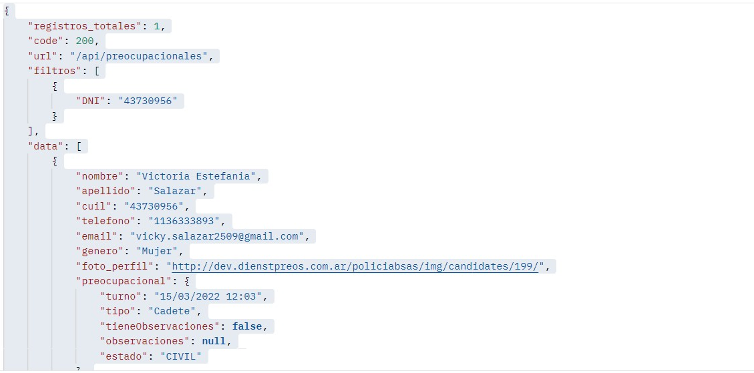
Task: Select the DNI filter value "43730956"
Action: click(148, 101)
